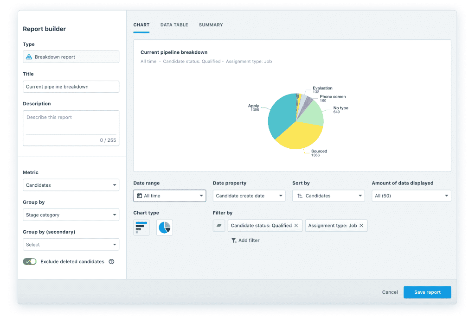475x316 pixels.
Task: Select the pie chart type icon
Action: (165, 227)
